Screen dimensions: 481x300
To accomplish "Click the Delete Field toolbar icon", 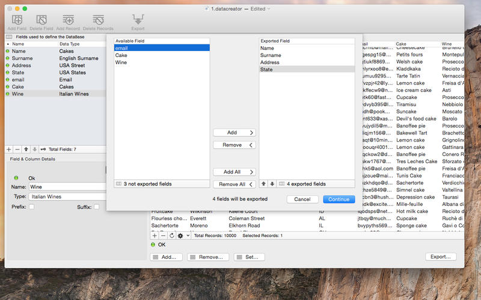I will click(40, 20).
